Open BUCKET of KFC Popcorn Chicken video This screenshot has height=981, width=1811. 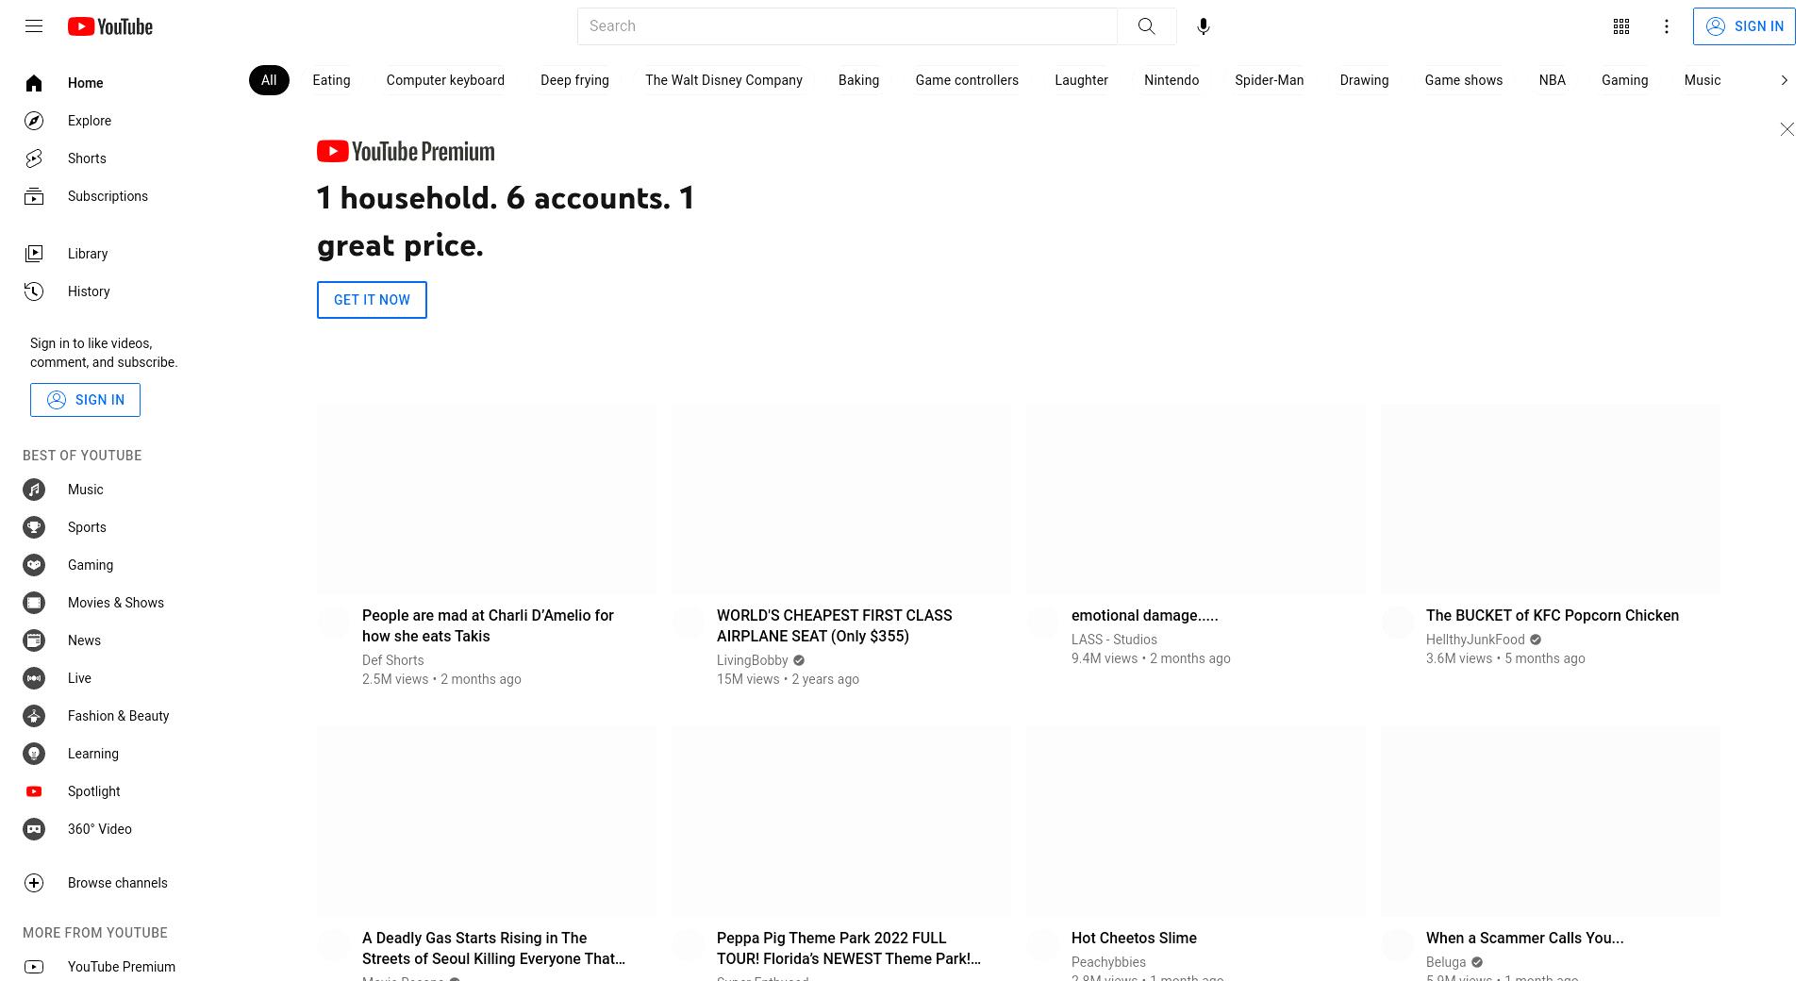click(x=1553, y=615)
